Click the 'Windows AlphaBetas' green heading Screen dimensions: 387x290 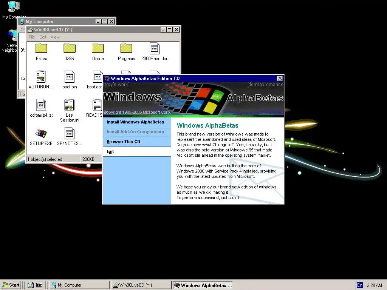[x=207, y=125]
